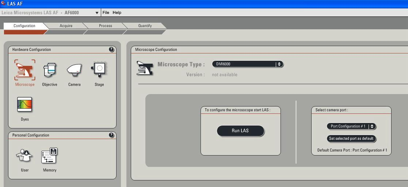Open the Help menu

tap(117, 12)
